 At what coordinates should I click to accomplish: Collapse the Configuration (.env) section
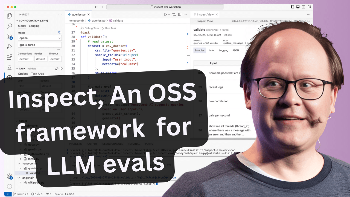17,21
